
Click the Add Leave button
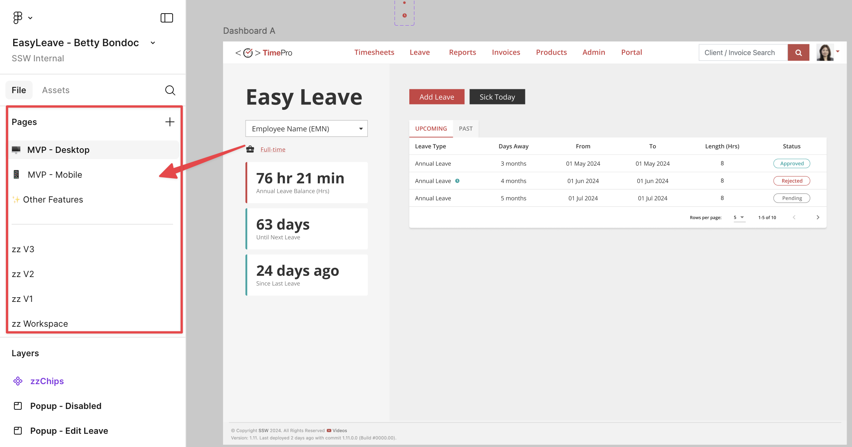tap(436, 97)
